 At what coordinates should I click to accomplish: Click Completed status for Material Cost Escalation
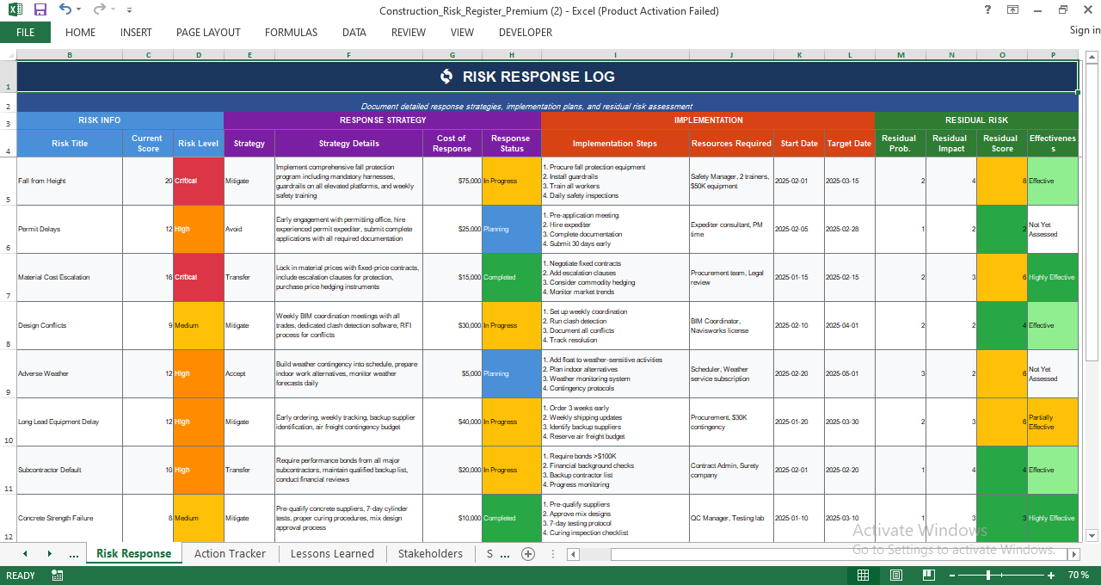pos(511,277)
